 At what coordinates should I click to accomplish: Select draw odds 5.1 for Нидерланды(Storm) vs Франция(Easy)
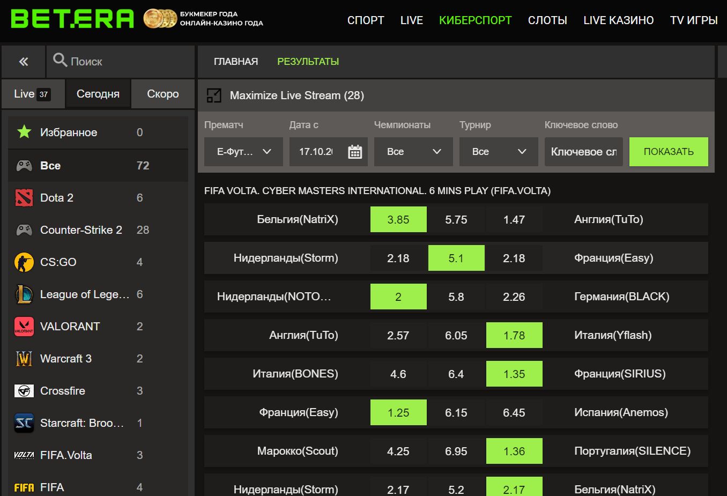tap(456, 258)
